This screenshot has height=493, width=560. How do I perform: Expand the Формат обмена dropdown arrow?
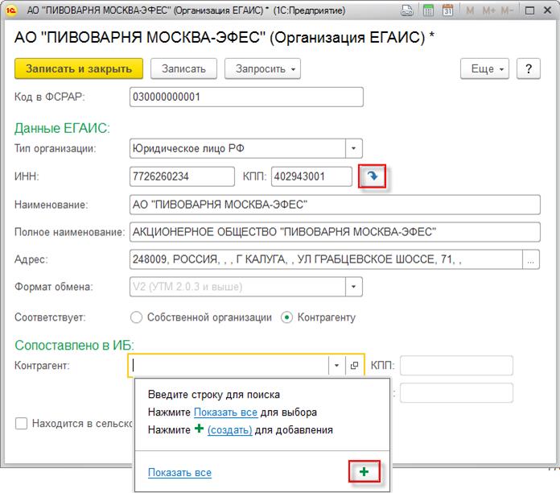(x=353, y=287)
